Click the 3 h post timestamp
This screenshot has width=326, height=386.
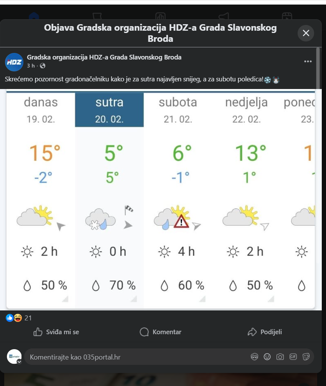click(31, 66)
